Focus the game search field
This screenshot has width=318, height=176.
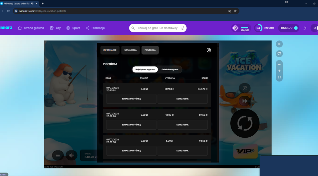[157, 28]
